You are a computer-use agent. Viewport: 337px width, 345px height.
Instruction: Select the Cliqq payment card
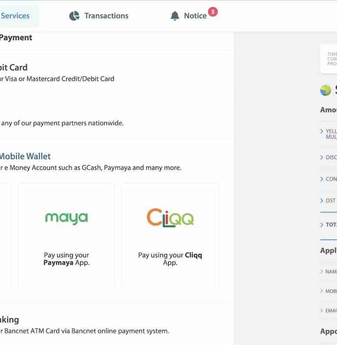click(170, 235)
